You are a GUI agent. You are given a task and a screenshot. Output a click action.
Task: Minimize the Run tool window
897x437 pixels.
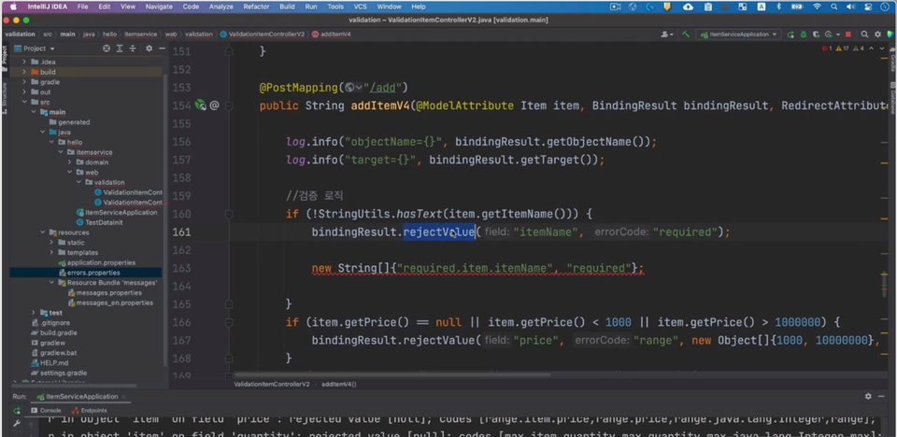click(x=882, y=396)
